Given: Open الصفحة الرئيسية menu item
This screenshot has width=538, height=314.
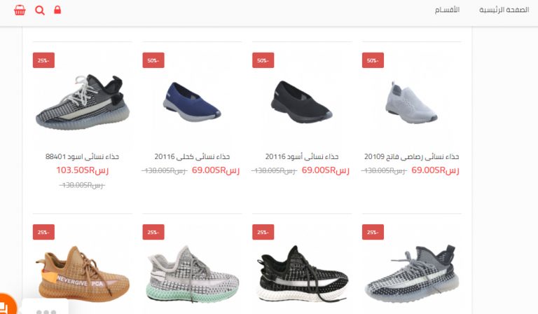Looking at the screenshot, I should pos(504,10).
